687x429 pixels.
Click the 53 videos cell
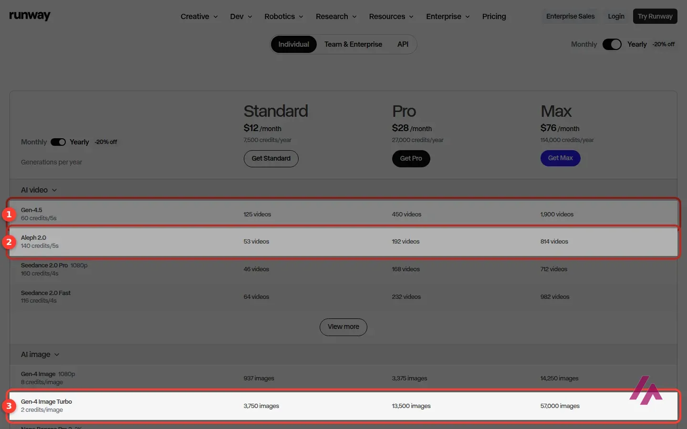click(256, 242)
